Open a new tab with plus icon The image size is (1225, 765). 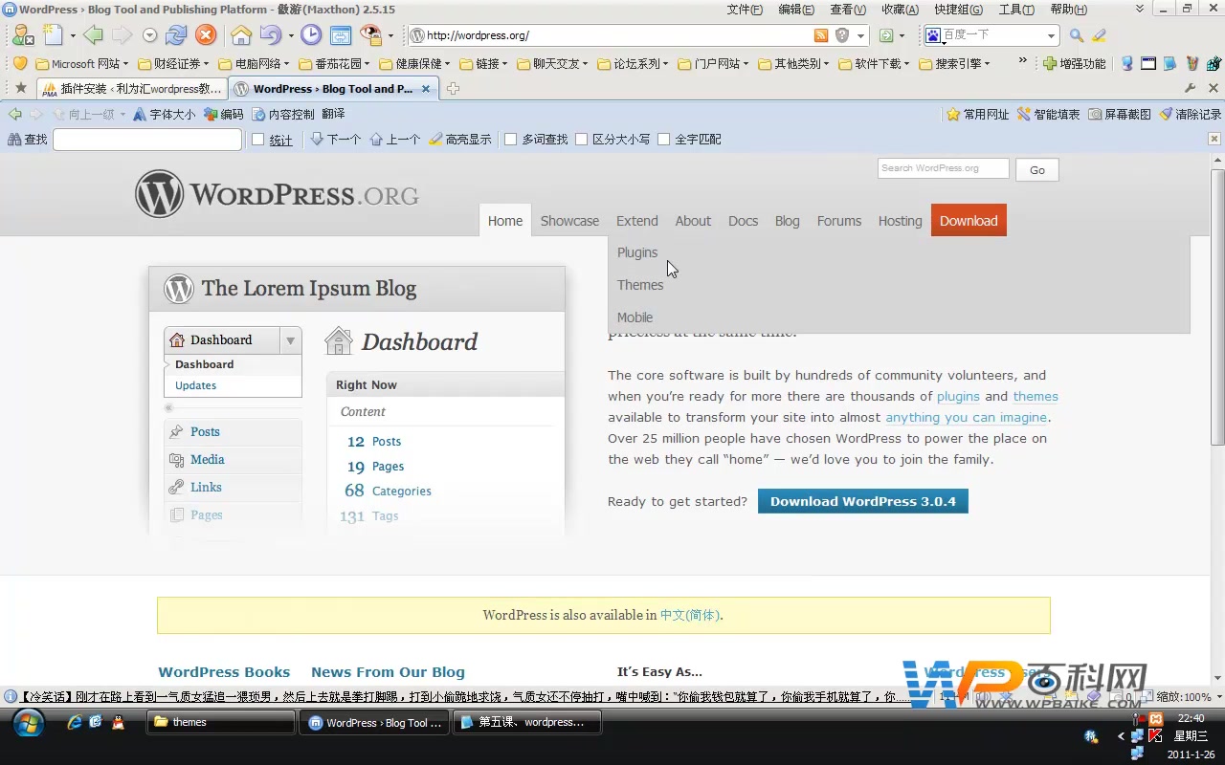point(454,89)
